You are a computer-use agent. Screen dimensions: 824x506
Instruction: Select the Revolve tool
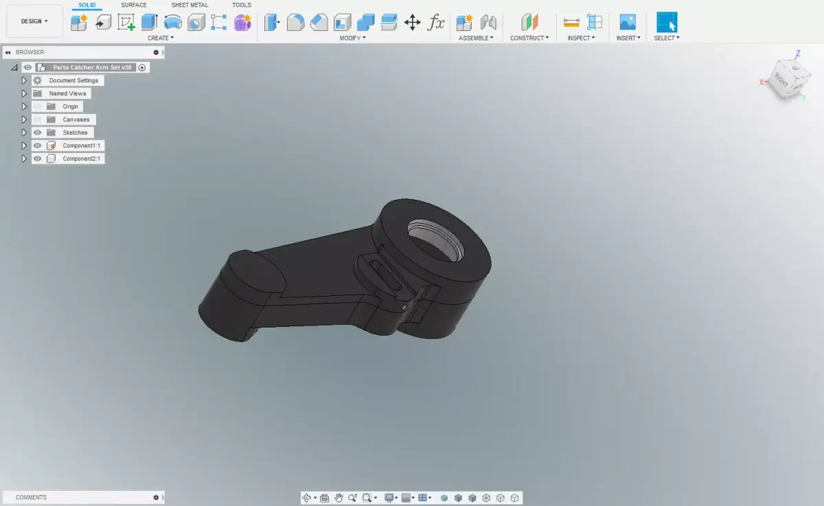pyautogui.click(x=172, y=22)
